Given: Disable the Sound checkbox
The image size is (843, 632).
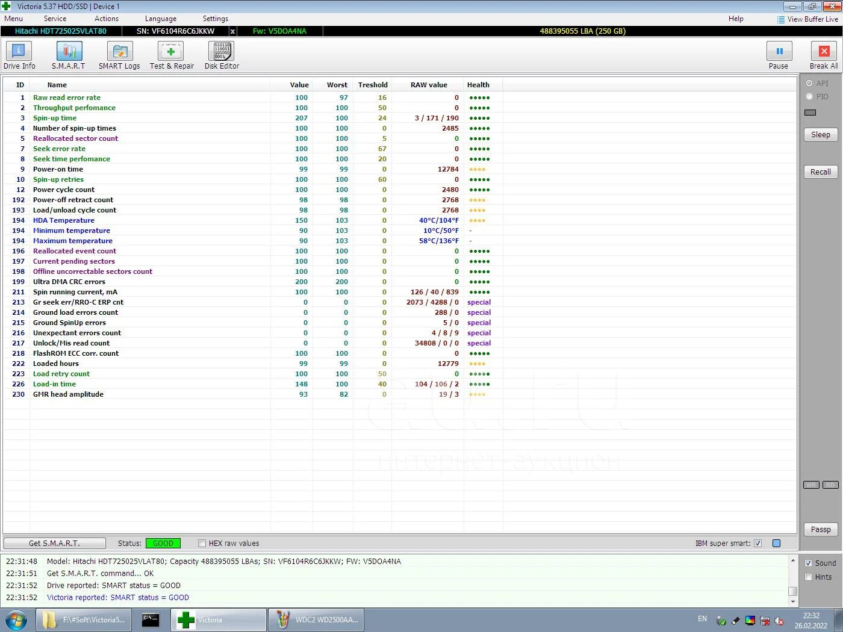Looking at the screenshot, I should (x=809, y=563).
